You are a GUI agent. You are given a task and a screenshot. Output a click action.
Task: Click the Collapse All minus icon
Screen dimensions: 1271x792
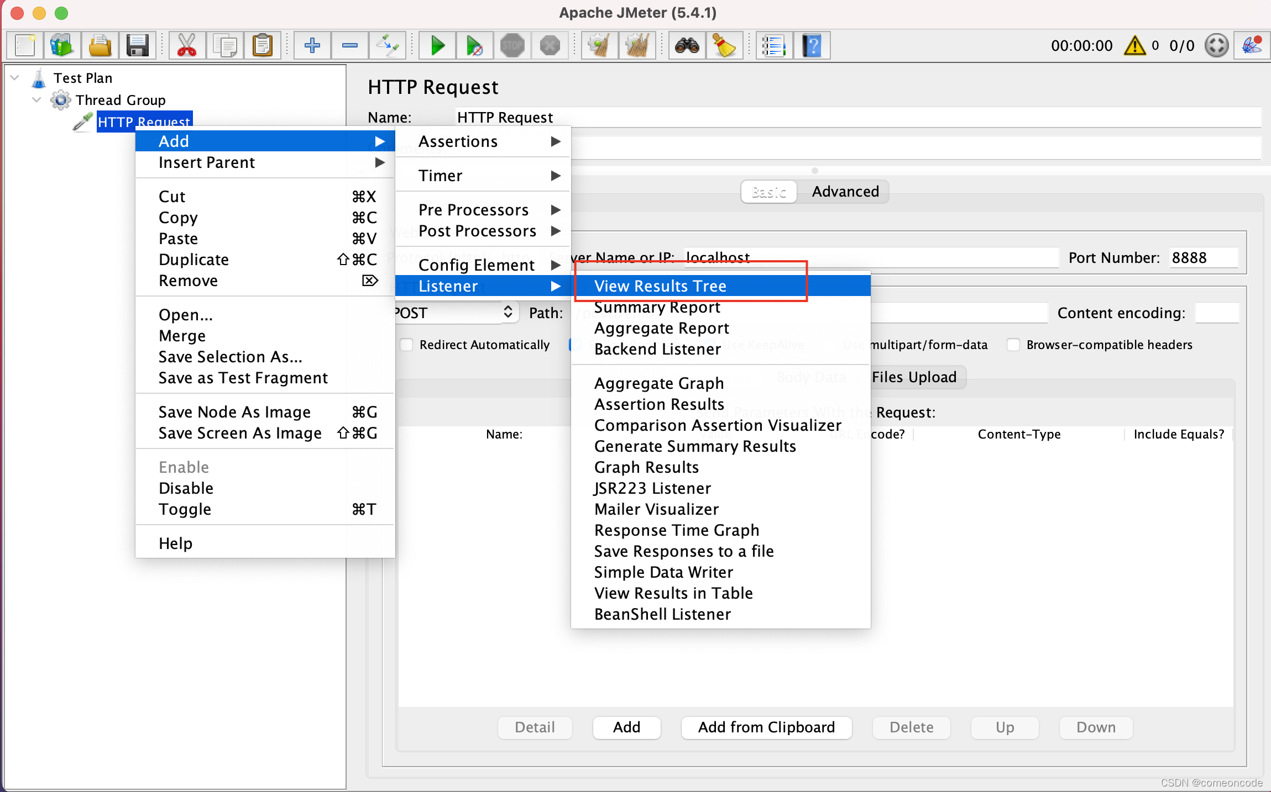pyautogui.click(x=350, y=45)
